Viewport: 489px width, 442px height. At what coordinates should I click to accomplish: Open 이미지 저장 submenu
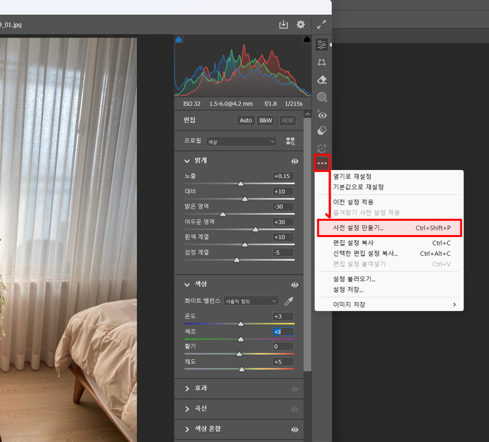[389, 305]
